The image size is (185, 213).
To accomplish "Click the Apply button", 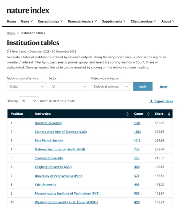I will (143, 86).
